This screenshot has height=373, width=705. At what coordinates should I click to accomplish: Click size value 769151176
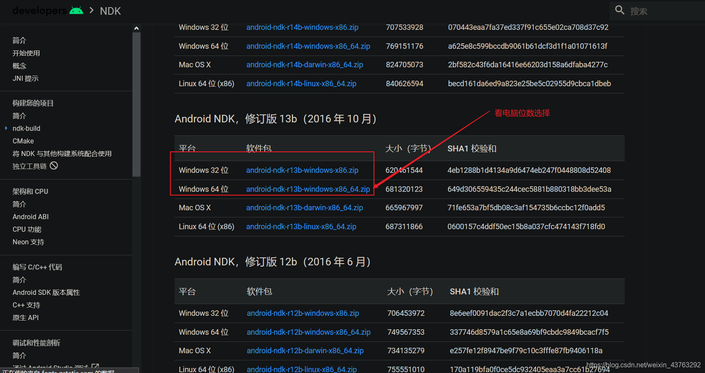[x=405, y=46]
